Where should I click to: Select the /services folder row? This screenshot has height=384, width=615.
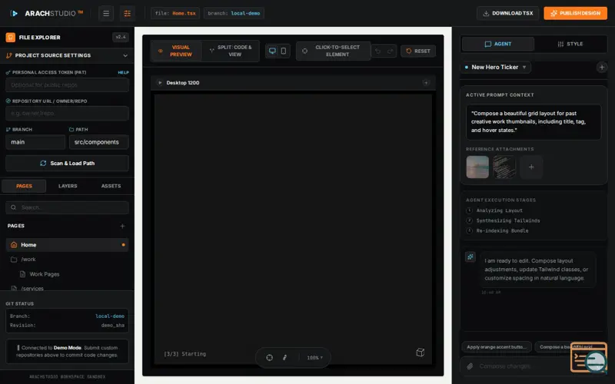click(x=67, y=289)
